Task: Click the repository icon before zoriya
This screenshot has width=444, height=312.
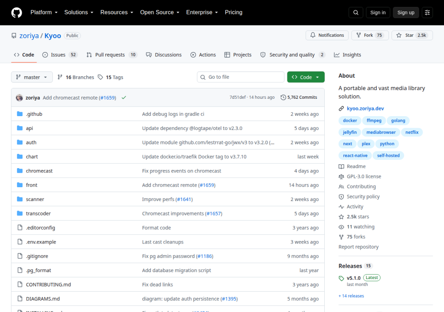Action: (14, 36)
